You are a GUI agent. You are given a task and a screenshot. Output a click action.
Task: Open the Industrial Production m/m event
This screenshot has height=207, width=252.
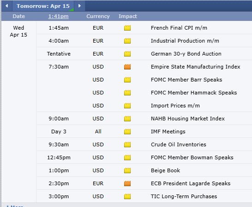[x=185, y=41]
